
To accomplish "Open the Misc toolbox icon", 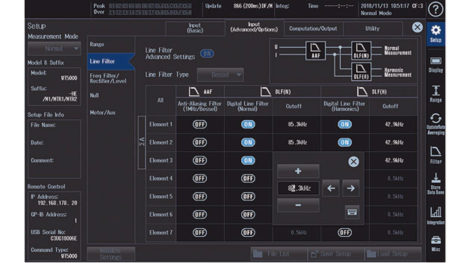I will [435, 243].
